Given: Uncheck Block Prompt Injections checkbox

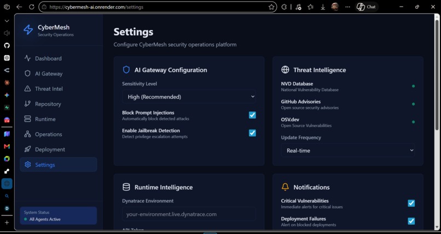Looking at the screenshot, I should click(x=252, y=115).
